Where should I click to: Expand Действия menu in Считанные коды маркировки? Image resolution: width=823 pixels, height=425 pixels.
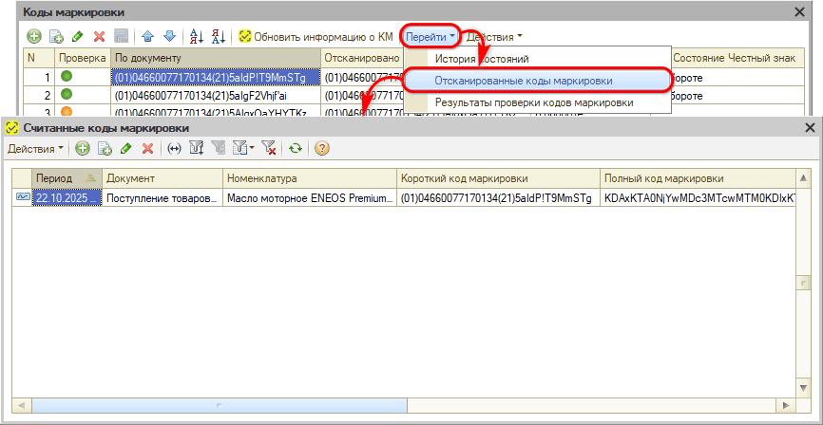(x=36, y=148)
